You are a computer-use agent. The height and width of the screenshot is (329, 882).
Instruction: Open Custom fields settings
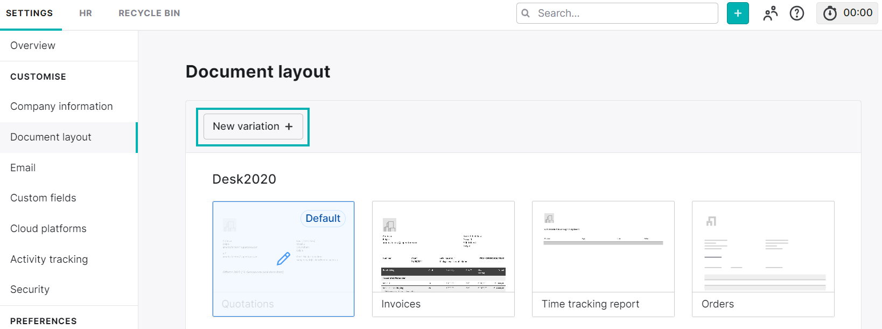coord(43,198)
